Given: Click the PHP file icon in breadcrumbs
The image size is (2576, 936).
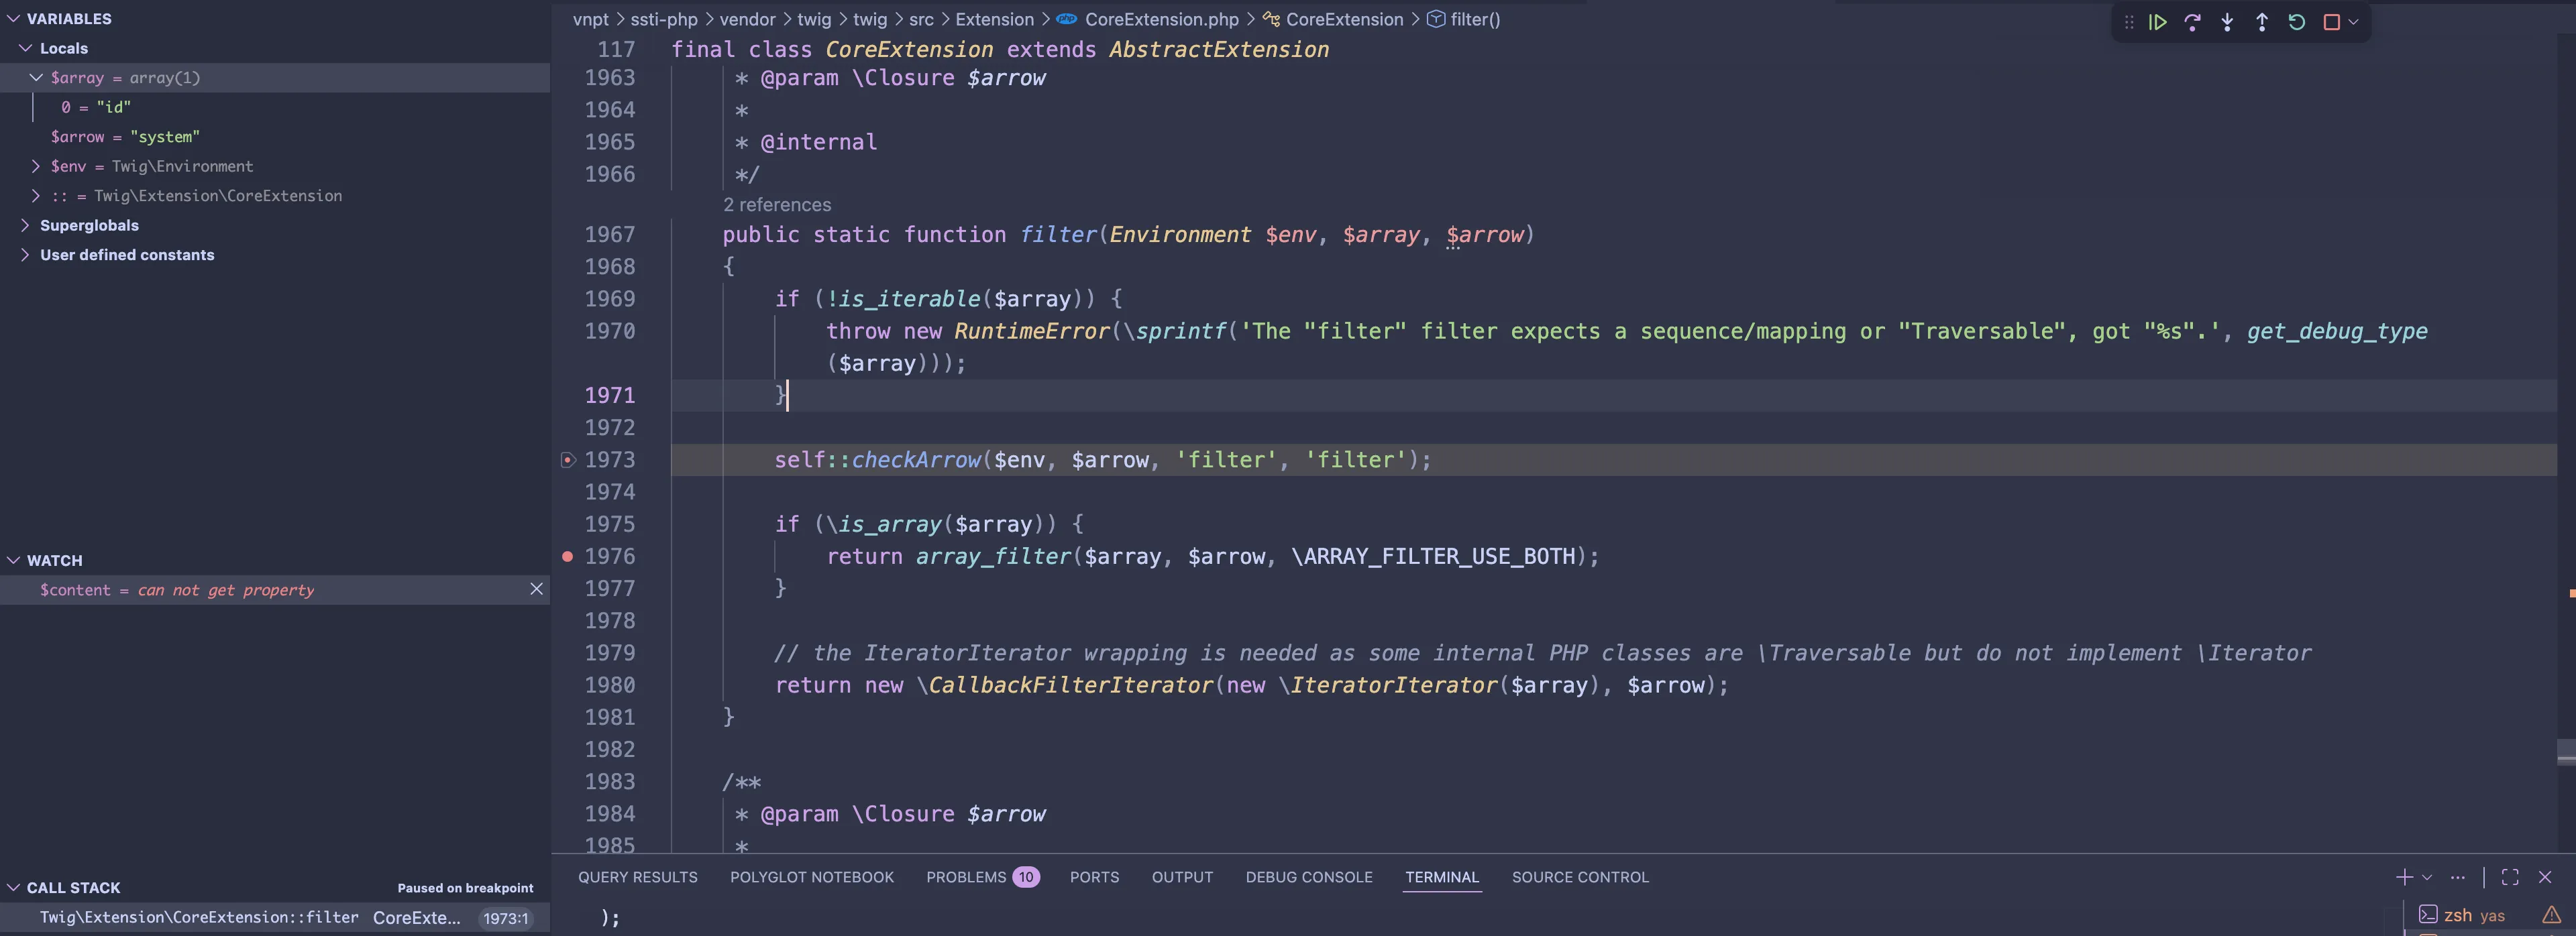Looking at the screenshot, I should [x=1067, y=19].
